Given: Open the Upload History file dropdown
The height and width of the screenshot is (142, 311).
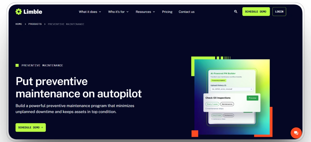Looking at the screenshot, I should [232, 89].
